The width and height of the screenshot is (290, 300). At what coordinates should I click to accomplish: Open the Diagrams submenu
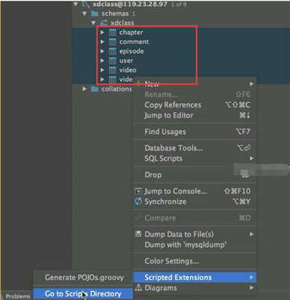click(x=194, y=288)
